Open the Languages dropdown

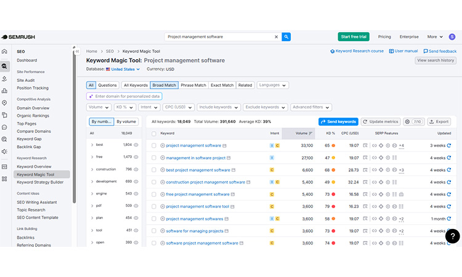click(x=272, y=85)
